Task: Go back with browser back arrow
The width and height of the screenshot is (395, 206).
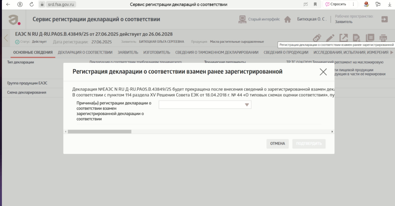Action: tap(8, 4)
